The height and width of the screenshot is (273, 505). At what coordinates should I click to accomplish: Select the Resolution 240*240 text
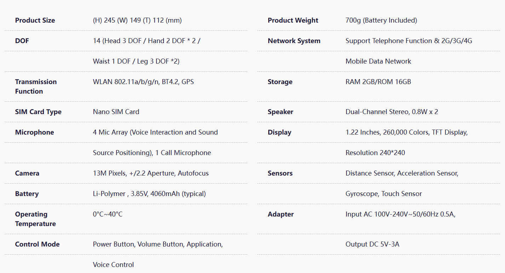[375, 153]
